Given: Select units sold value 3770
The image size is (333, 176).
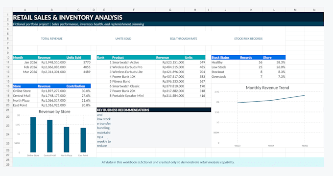Looking at the screenshot, I should pyautogui.click(x=78, y=63).
